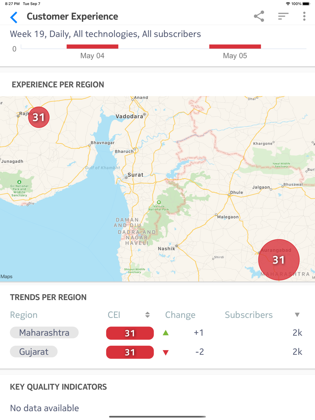Select the May 04 red bar

(92, 47)
